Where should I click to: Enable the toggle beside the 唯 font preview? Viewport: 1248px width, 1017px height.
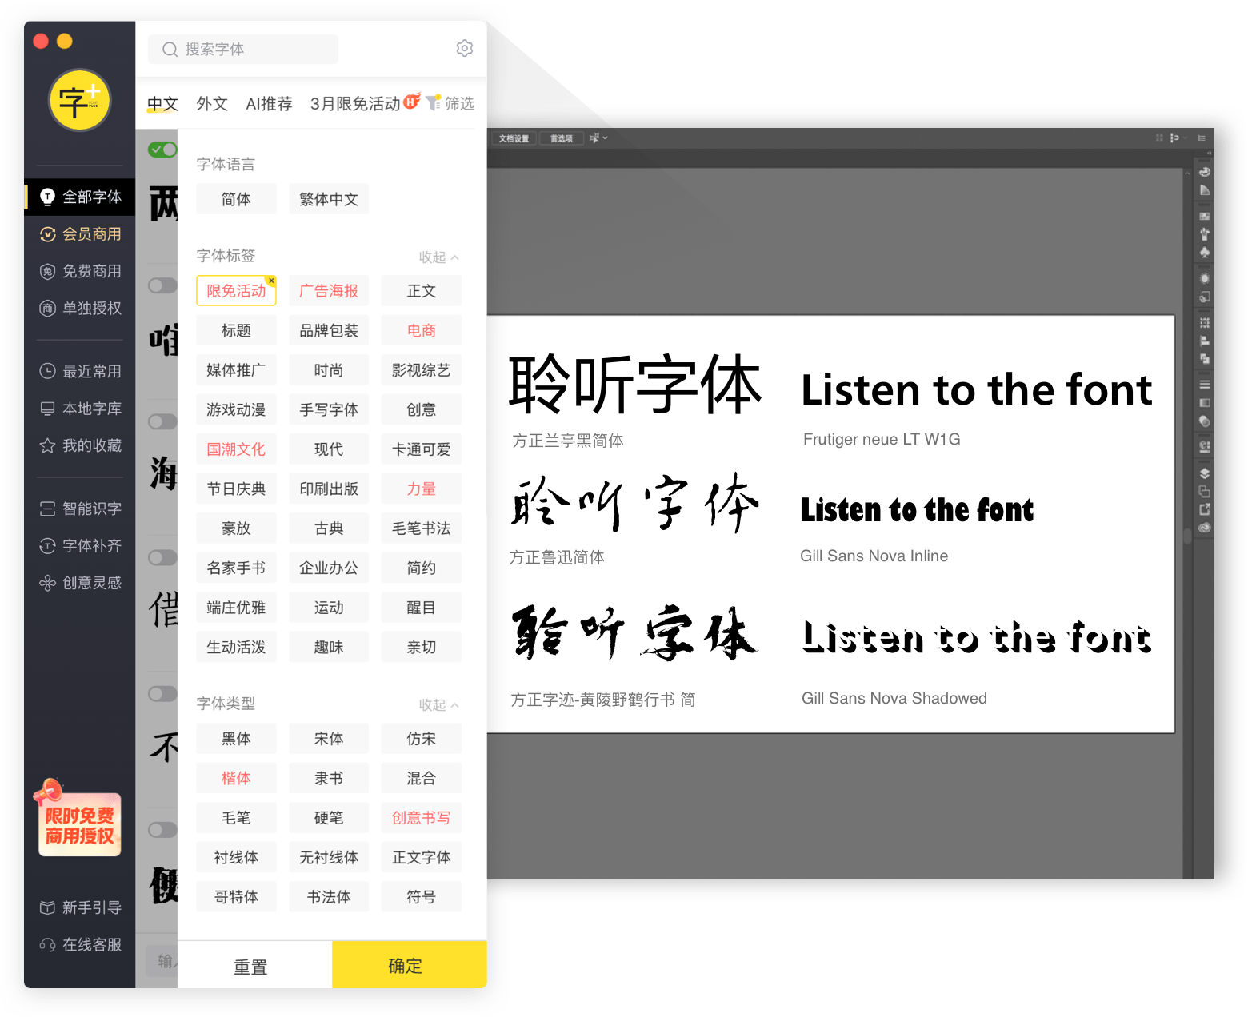(162, 285)
